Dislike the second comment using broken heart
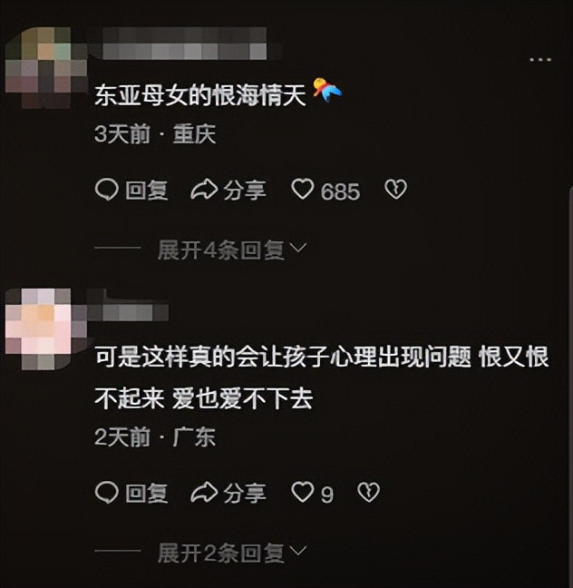 369,493
